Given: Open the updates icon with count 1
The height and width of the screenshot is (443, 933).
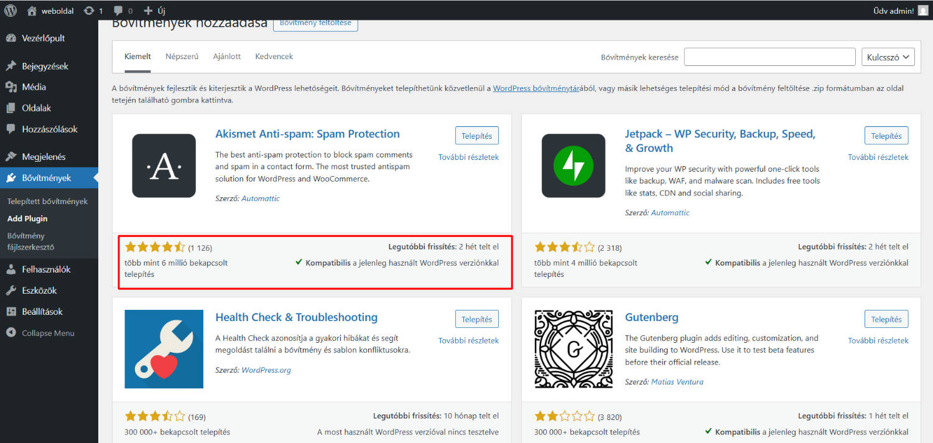Looking at the screenshot, I should (x=93, y=11).
